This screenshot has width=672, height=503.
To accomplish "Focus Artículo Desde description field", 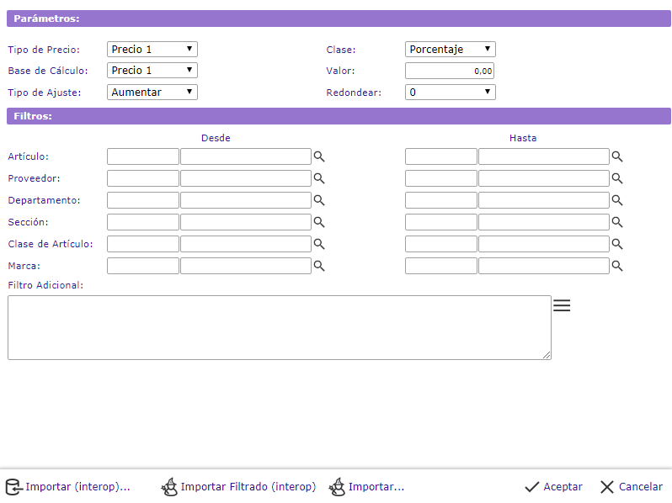I will coord(246,156).
